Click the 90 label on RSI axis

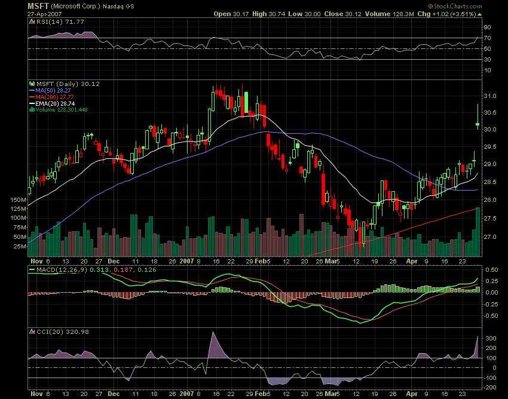(x=487, y=27)
